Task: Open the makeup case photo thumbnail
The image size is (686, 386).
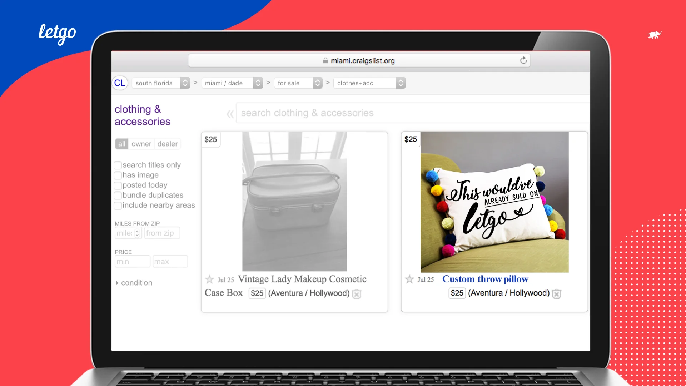Action: point(294,202)
